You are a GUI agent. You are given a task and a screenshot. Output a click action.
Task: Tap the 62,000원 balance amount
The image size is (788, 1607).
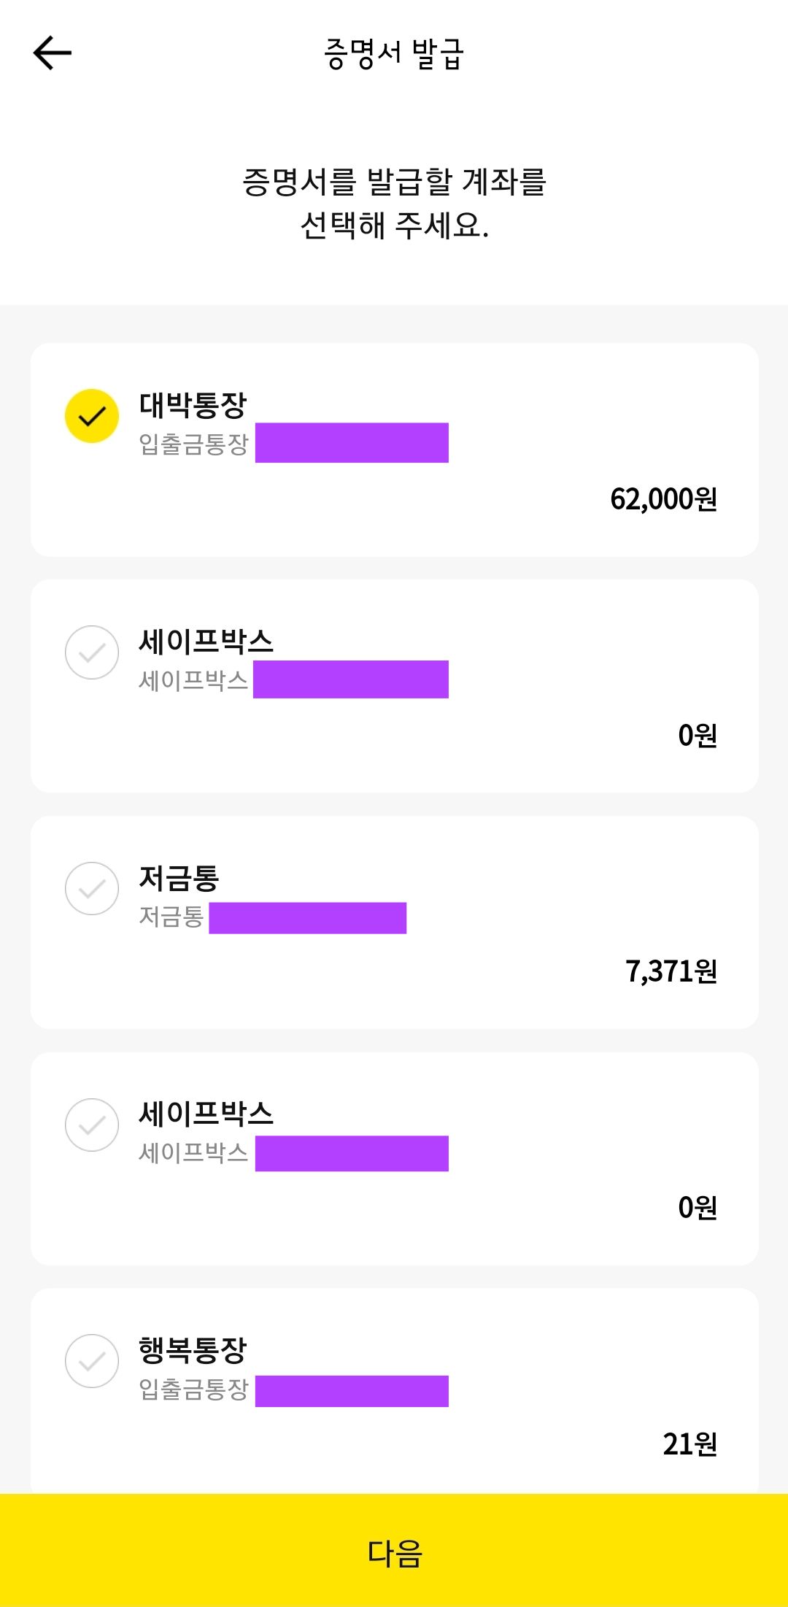pyautogui.click(x=664, y=499)
